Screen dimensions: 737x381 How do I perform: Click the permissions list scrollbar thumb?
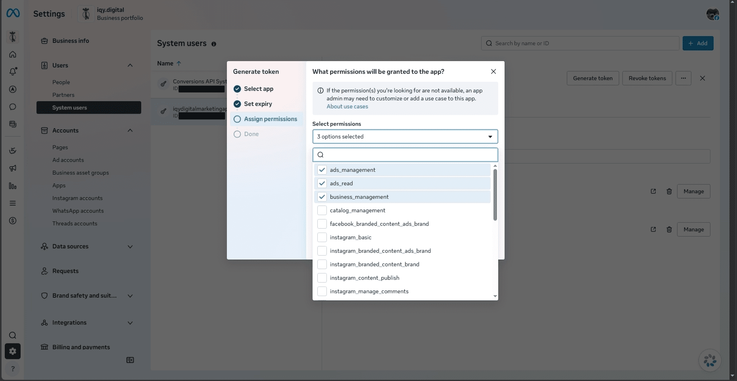495,194
